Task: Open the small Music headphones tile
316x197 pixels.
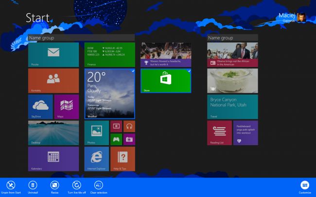Action: pyautogui.click(x=129, y=126)
